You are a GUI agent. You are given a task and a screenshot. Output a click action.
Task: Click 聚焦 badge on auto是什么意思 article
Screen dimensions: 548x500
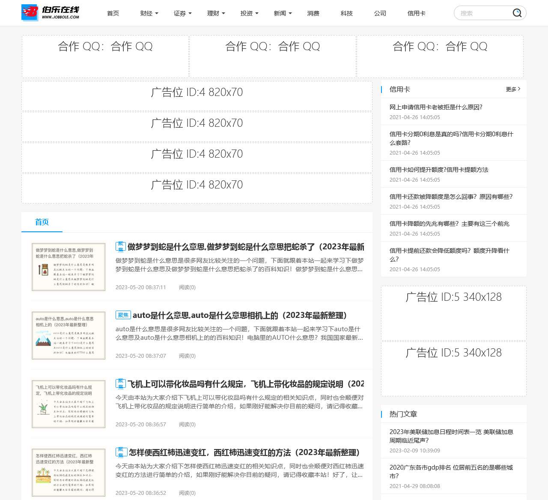(x=123, y=315)
